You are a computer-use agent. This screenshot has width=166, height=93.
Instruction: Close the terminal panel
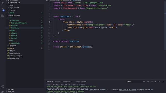163,82
